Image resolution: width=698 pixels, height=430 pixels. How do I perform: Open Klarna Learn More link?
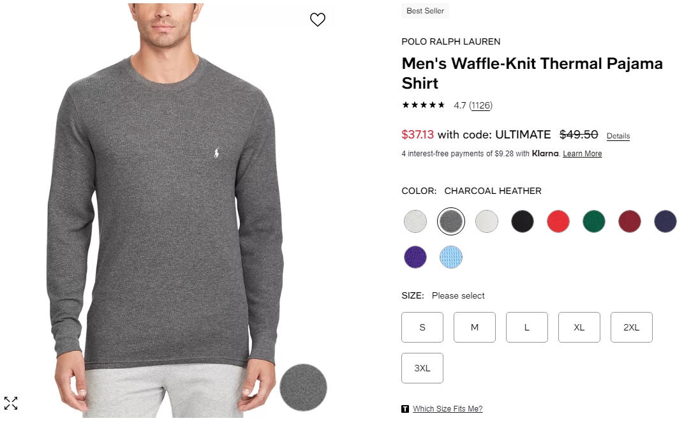(582, 154)
